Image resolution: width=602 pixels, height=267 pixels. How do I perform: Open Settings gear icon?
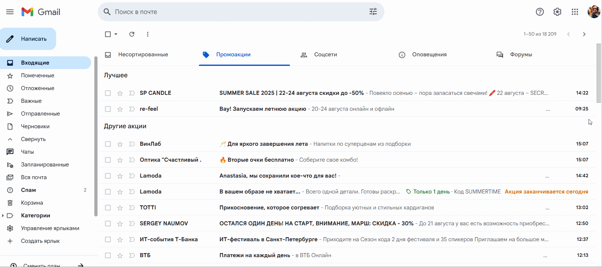point(557,12)
